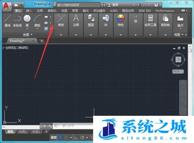Choose the Rectangle tool icon in Draw panel
The width and height of the screenshot is (194, 143).
tap(46, 17)
